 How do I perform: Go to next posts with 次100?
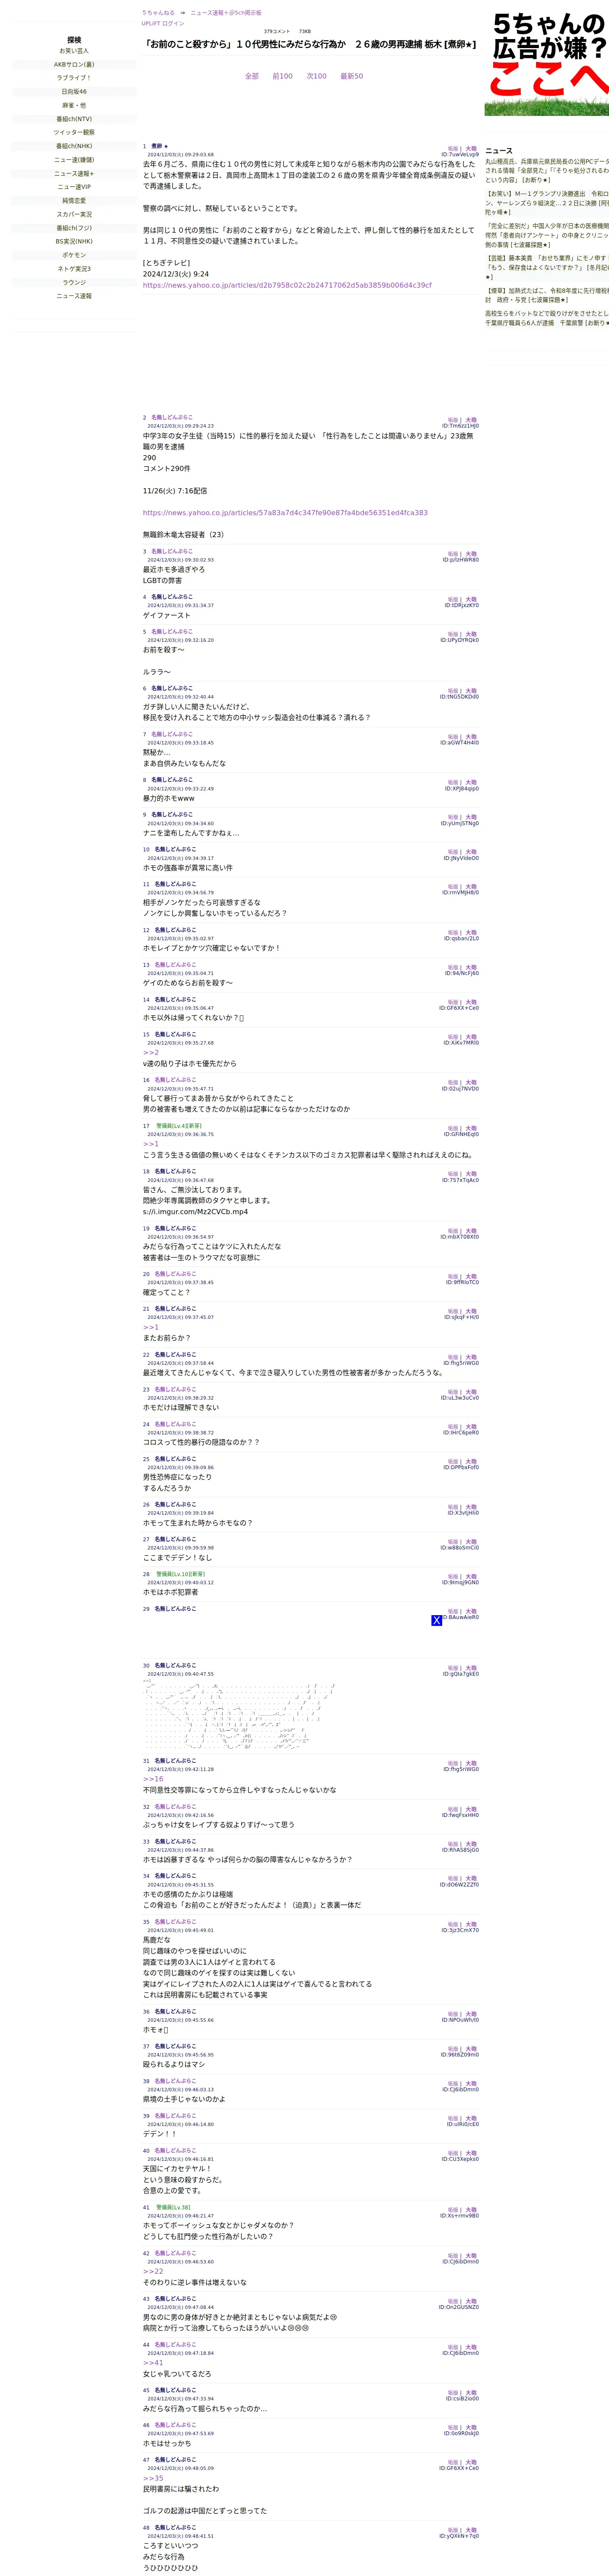point(317,76)
